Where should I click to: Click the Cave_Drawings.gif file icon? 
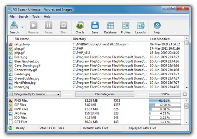point(11,66)
